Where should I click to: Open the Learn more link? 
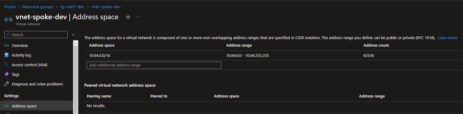[x=447, y=38]
